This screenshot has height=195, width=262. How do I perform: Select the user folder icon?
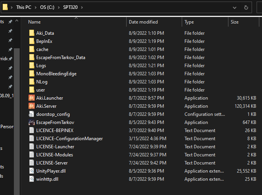coord(32,90)
